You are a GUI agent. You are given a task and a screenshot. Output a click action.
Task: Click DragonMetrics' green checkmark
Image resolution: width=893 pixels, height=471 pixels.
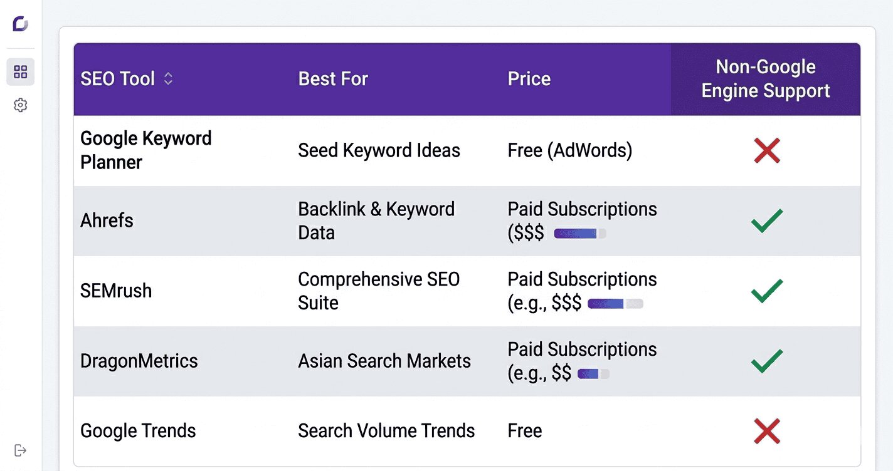point(766,361)
